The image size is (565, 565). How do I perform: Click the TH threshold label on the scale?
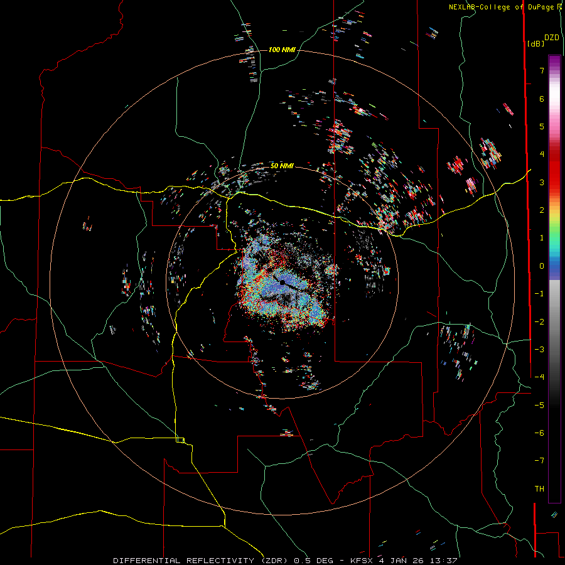pyautogui.click(x=539, y=488)
